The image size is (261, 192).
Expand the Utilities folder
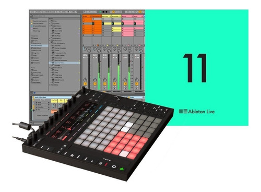(50, 85)
